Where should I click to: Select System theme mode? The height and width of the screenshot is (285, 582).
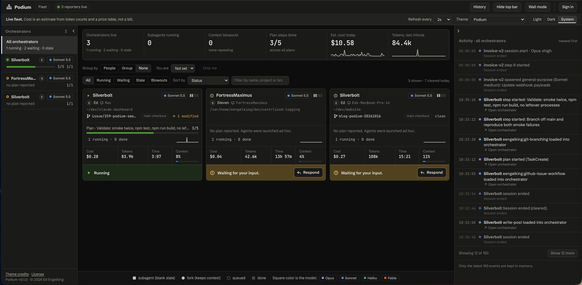[x=567, y=19]
